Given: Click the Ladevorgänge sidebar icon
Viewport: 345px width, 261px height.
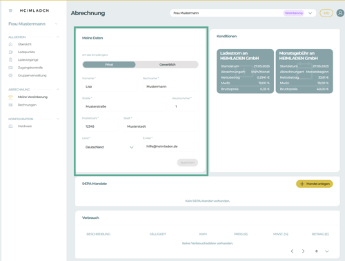Looking at the screenshot, I should click(x=10, y=60).
